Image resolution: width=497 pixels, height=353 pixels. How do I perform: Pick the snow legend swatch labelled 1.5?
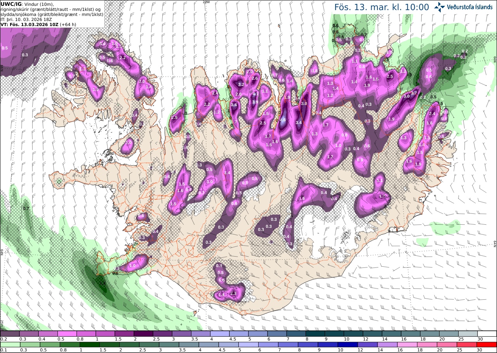tap(124, 334)
